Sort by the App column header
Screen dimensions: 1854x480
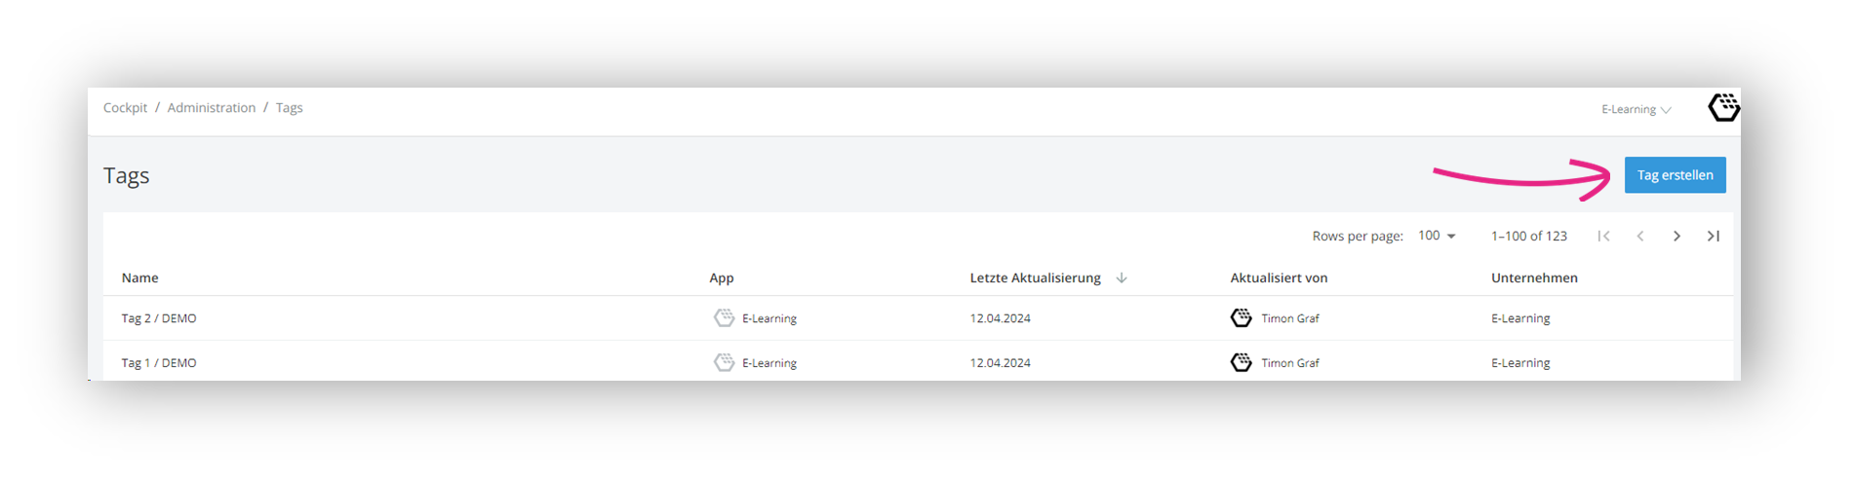pos(721,277)
